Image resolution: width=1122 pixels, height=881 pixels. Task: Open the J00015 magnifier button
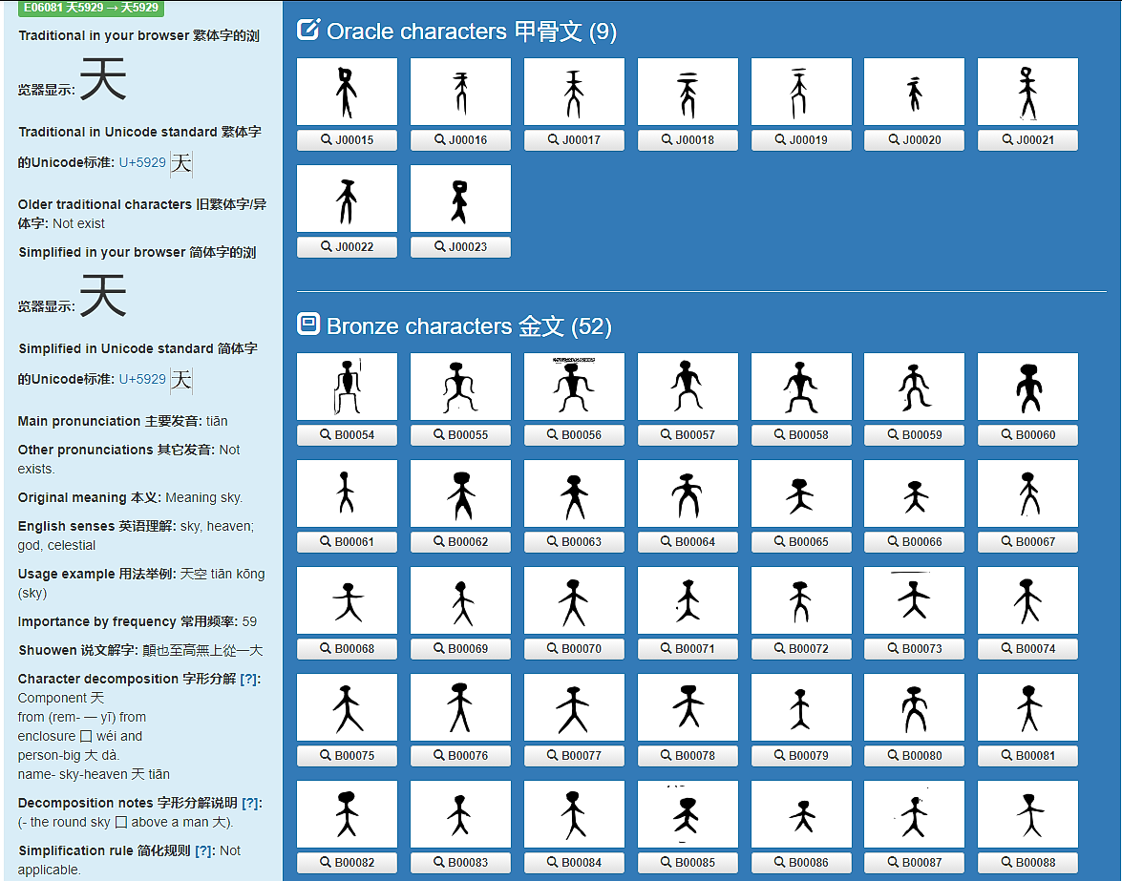[347, 139]
